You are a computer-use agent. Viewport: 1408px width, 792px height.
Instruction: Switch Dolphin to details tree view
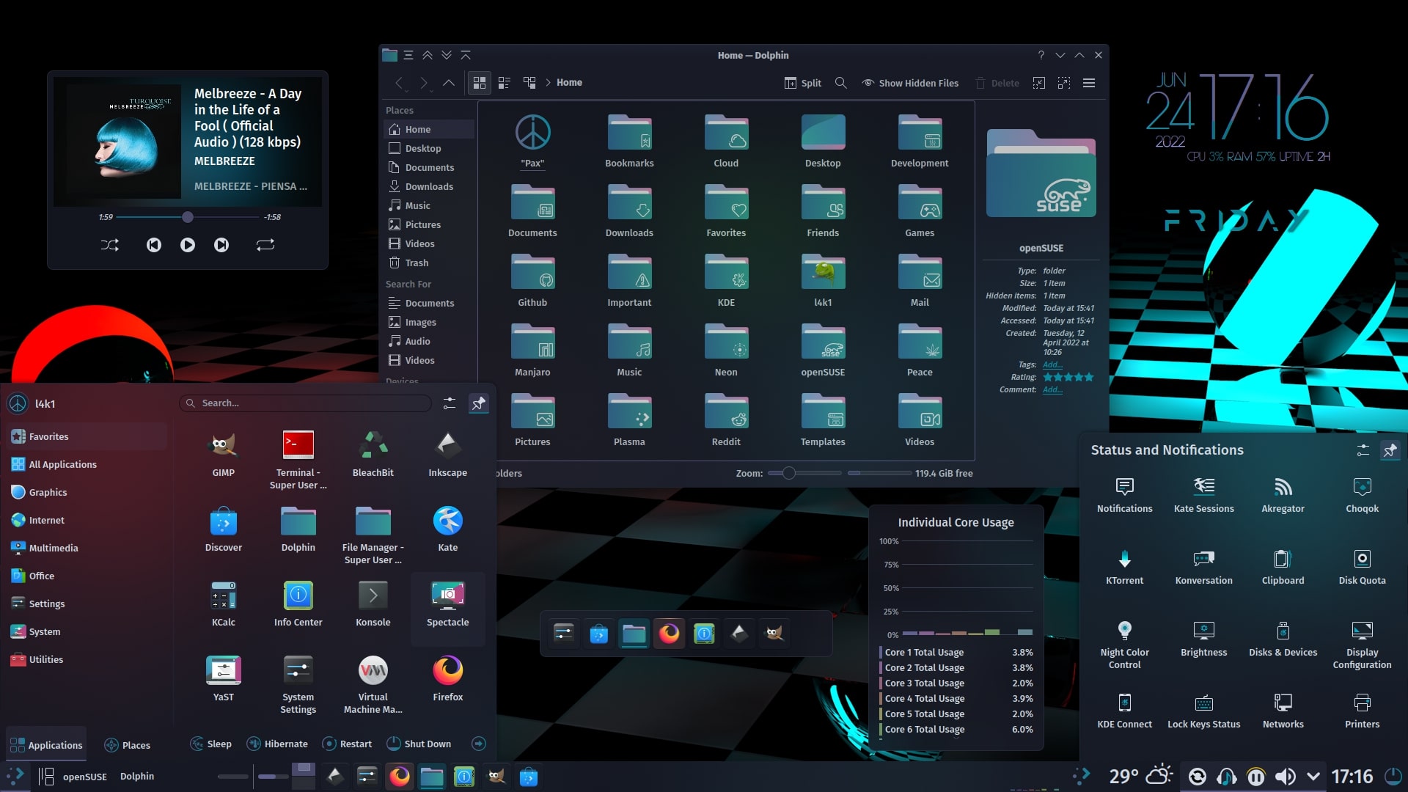pyautogui.click(x=529, y=83)
